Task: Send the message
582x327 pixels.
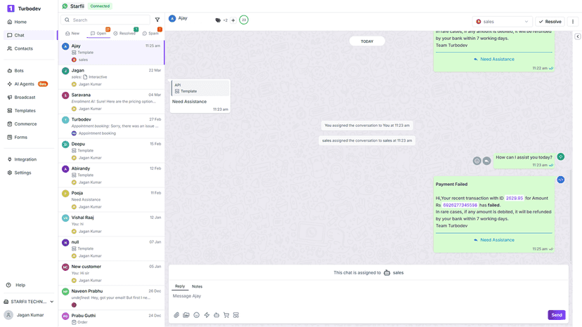Action: (557, 315)
